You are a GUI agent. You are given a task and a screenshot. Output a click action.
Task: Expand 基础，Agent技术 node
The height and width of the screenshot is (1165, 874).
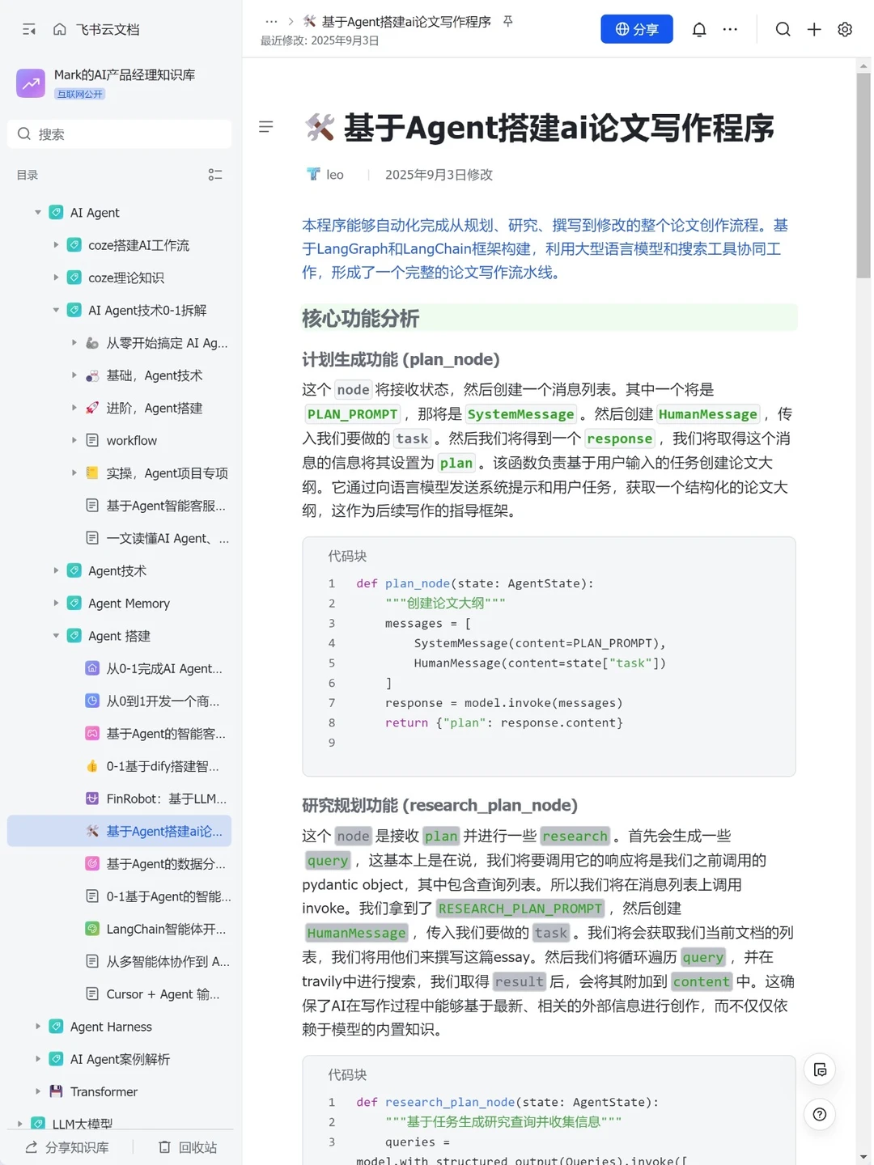click(x=74, y=375)
